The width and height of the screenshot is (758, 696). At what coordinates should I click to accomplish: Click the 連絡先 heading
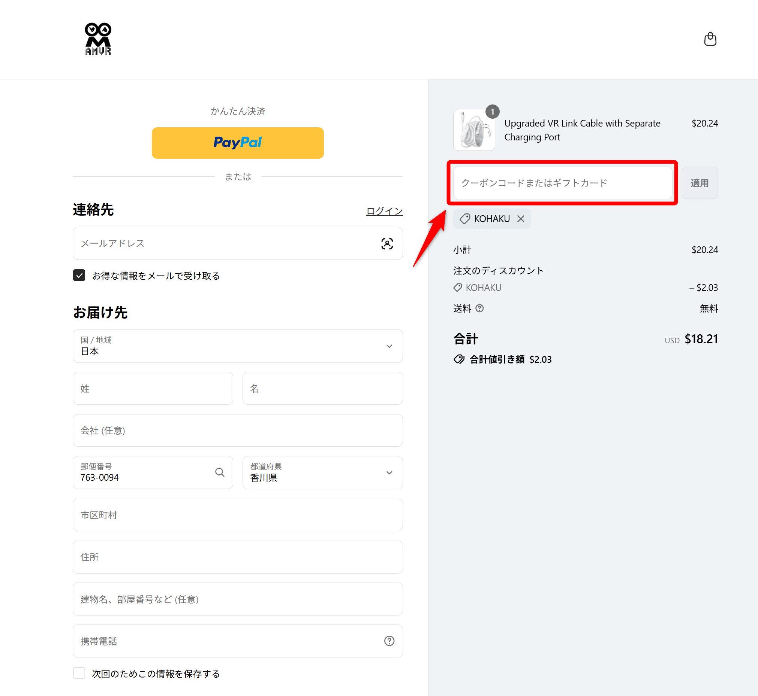[93, 209]
